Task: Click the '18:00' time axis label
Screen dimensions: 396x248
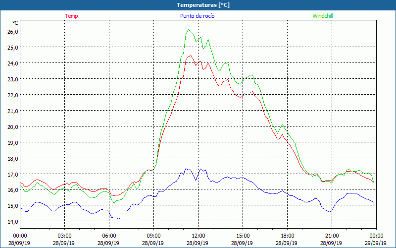Action: (287, 236)
